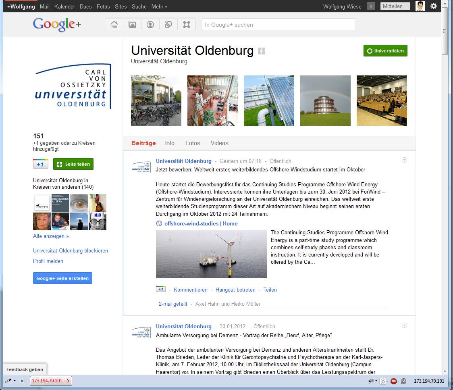Switch to the Info tab
The width and height of the screenshot is (453, 390).
pos(170,143)
